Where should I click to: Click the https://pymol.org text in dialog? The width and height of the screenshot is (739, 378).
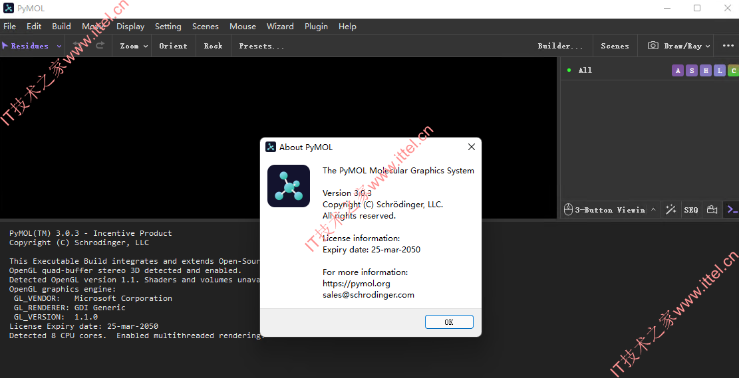point(357,284)
